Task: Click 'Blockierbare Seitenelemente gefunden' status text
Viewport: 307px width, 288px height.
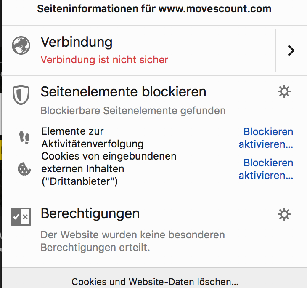Action: point(133,111)
